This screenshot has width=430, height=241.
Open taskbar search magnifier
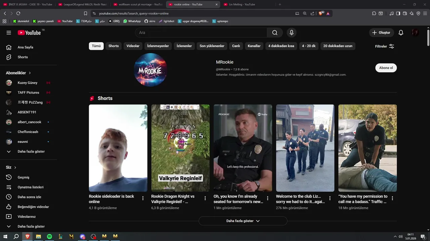tap(16, 236)
